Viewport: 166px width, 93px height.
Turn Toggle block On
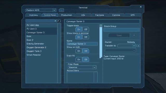pos(79,29)
